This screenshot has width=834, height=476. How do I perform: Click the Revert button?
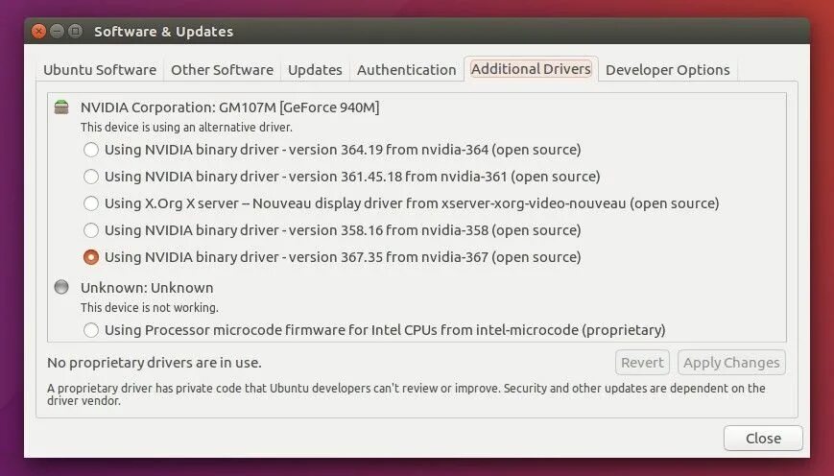tap(642, 363)
